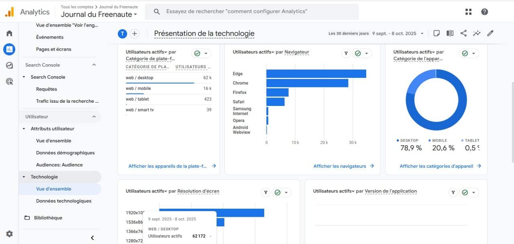Image resolution: width=514 pixels, height=244 pixels.
Task: Open Journal du Freenaute account selector
Action: pos(99,14)
